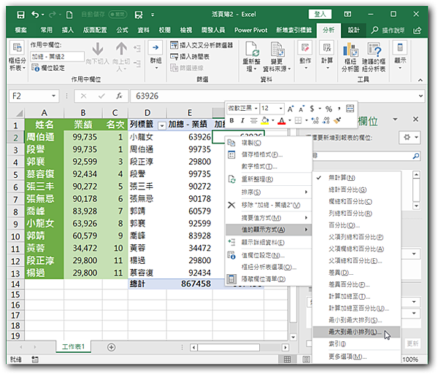Viewport: 438px width, 374px height.
Task: Click the red font color button
Action: tap(282, 120)
